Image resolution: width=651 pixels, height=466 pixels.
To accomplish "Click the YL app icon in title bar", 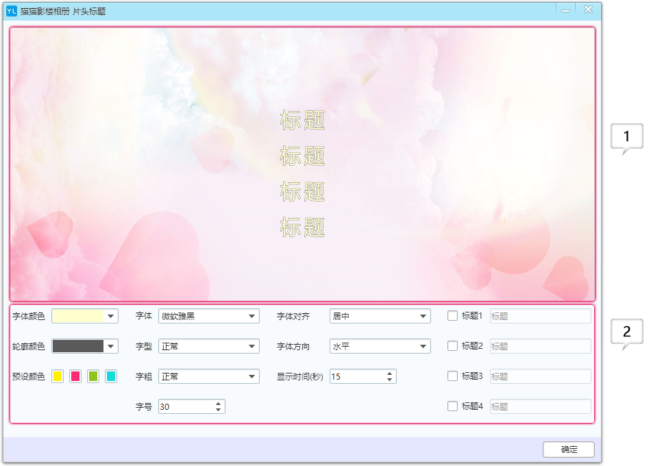I will point(11,11).
